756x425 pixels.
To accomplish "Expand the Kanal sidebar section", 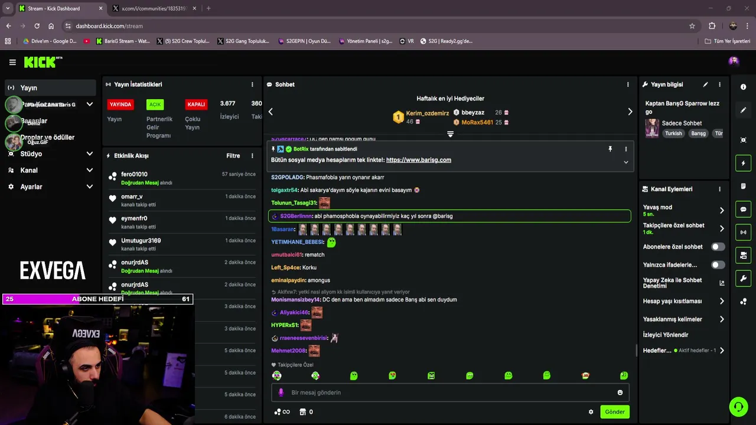I will (x=90, y=170).
